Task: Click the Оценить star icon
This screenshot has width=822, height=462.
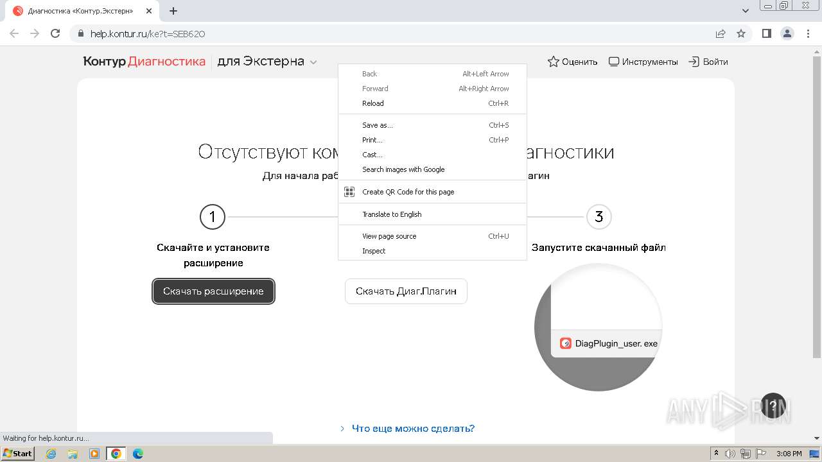Action: coord(553,62)
